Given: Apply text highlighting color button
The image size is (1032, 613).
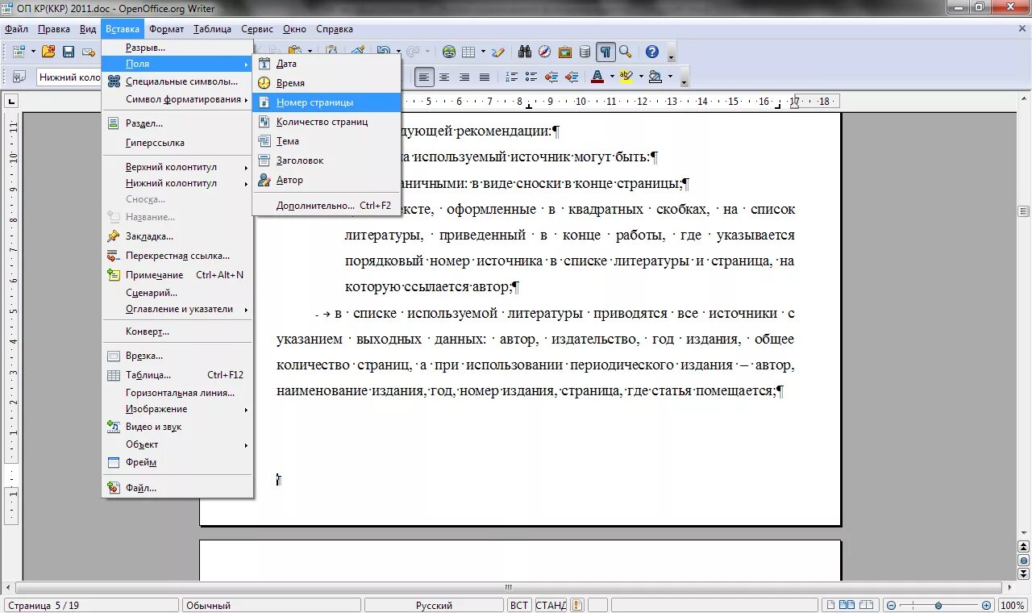Looking at the screenshot, I should pyautogui.click(x=626, y=77).
